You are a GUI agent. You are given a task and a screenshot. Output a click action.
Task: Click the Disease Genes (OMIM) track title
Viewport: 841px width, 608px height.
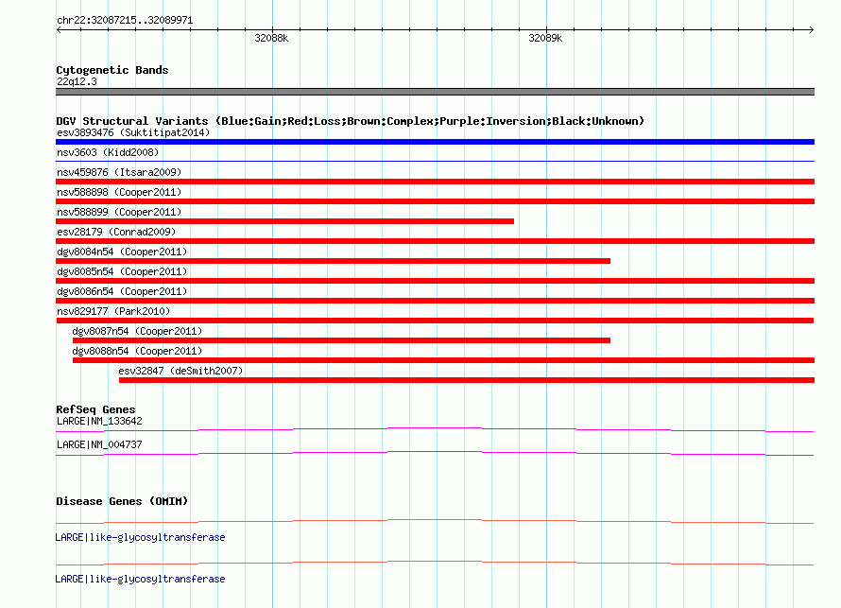tap(122, 501)
